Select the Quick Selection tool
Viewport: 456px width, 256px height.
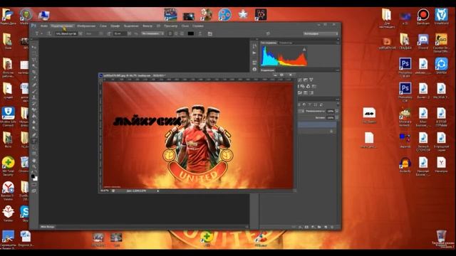pos(34,66)
